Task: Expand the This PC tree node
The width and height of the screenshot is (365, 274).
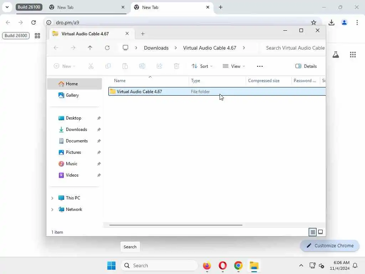Action: (x=52, y=198)
